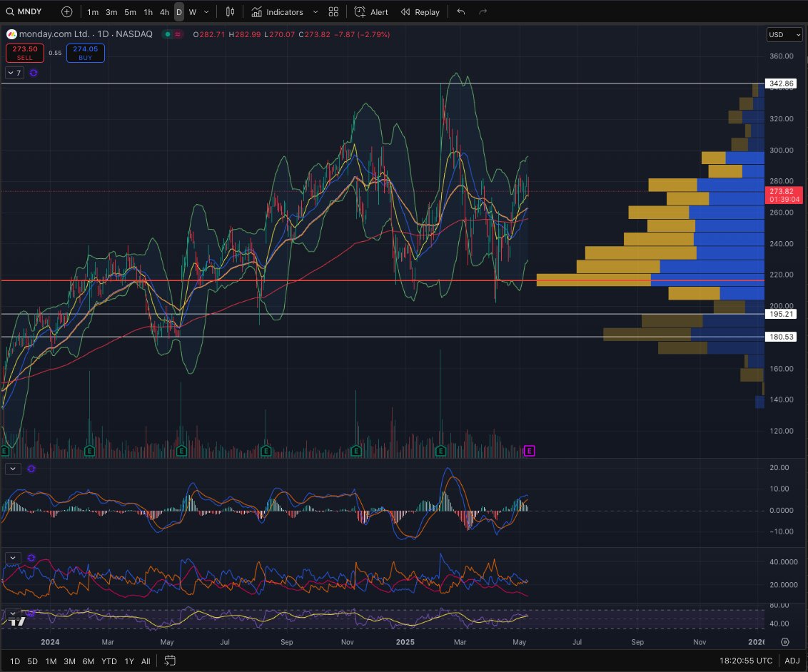Set range to 5D

(x=32, y=661)
